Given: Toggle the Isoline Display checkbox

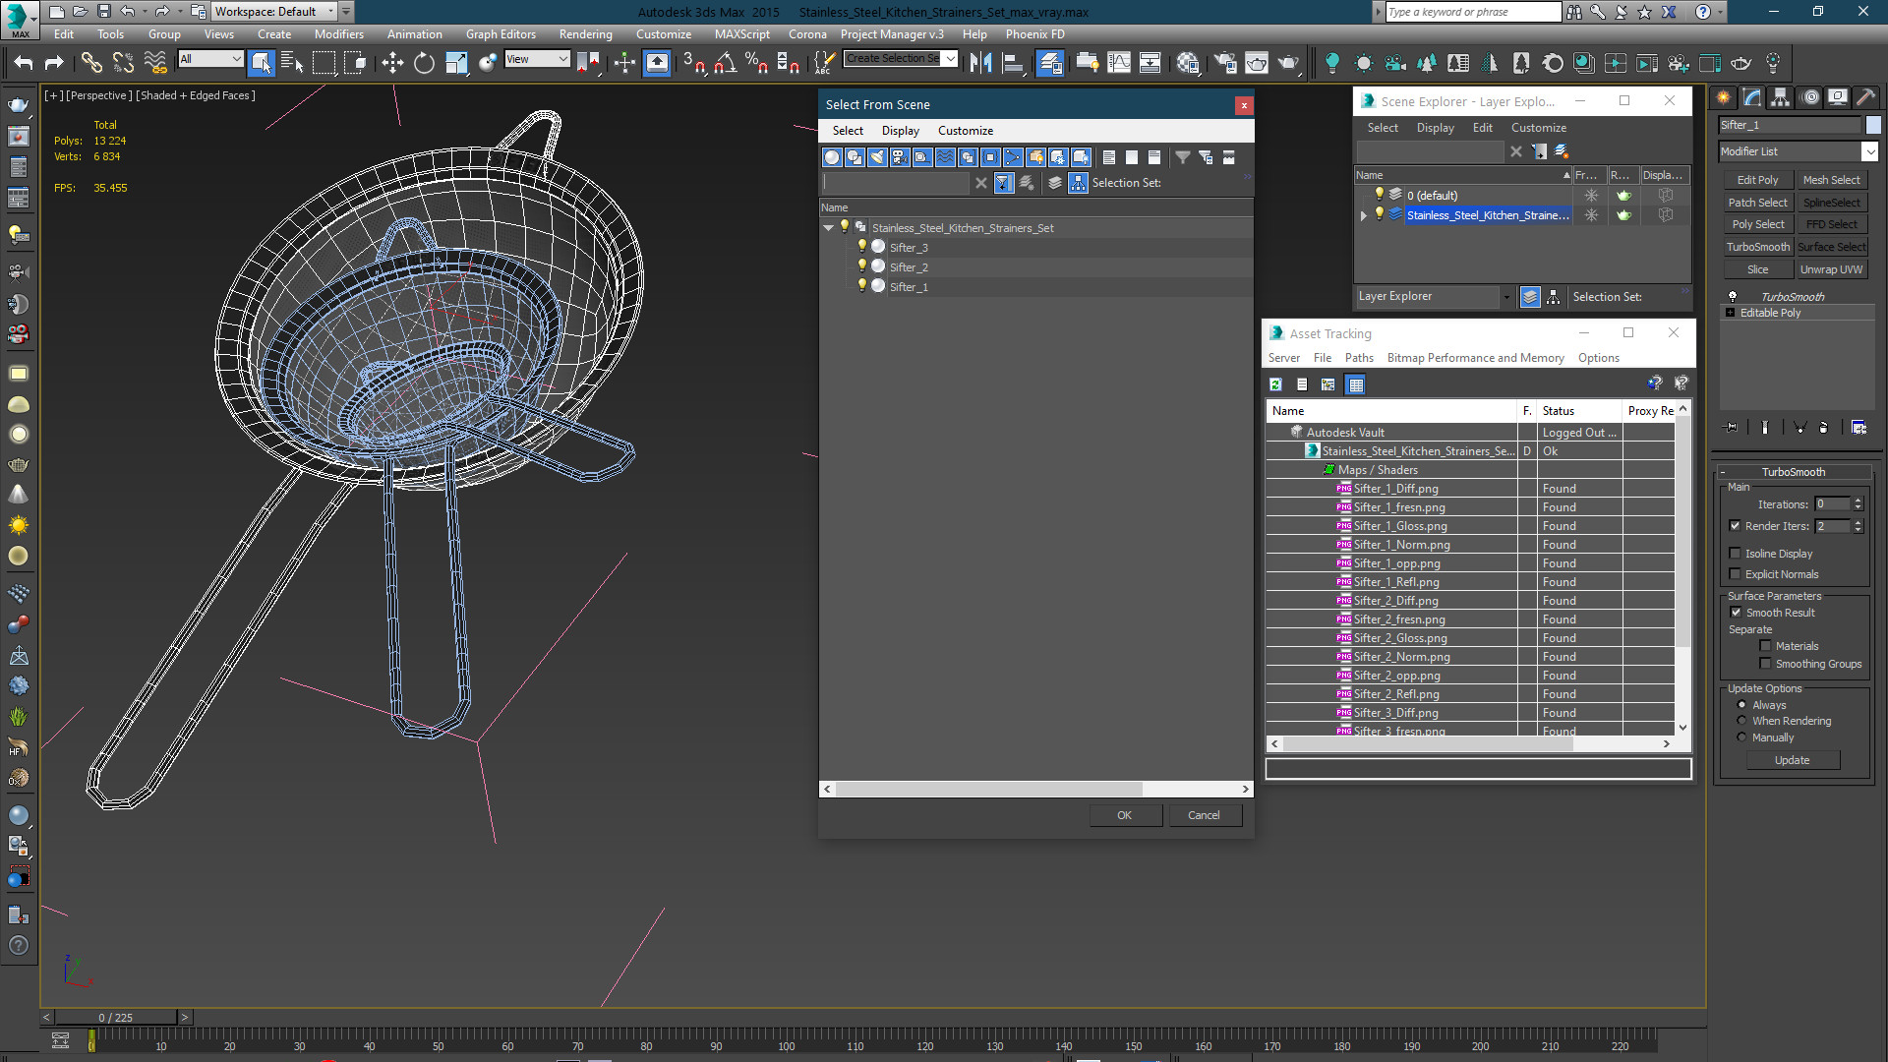Looking at the screenshot, I should (x=1736, y=554).
